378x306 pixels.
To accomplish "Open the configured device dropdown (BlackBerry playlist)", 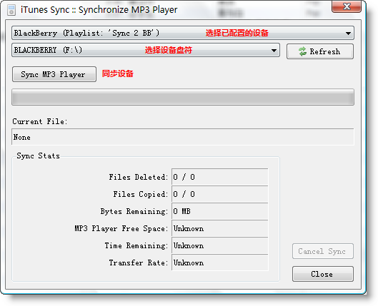I will 183,33.
